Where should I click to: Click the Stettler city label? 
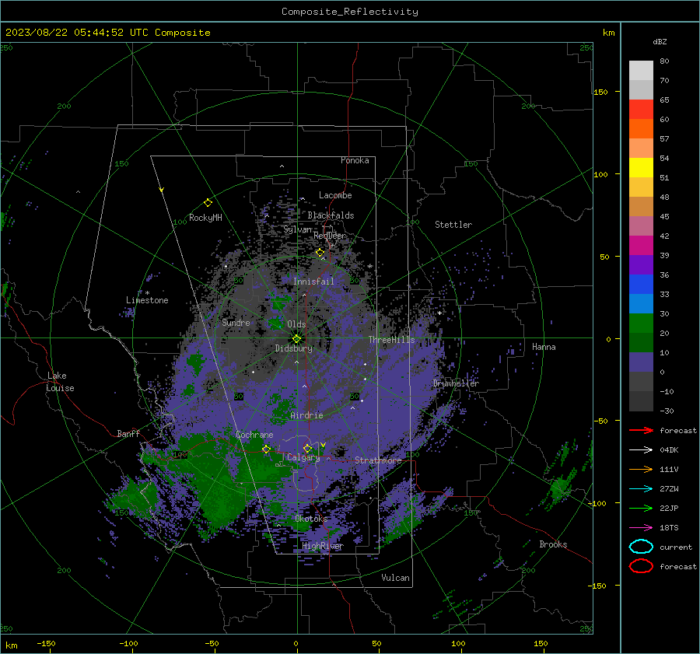[x=453, y=225]
